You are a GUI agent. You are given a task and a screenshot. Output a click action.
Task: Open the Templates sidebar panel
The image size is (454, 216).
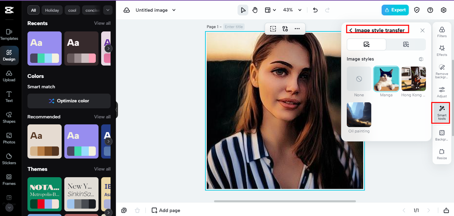pyautogui.click(x=9, y=34)
